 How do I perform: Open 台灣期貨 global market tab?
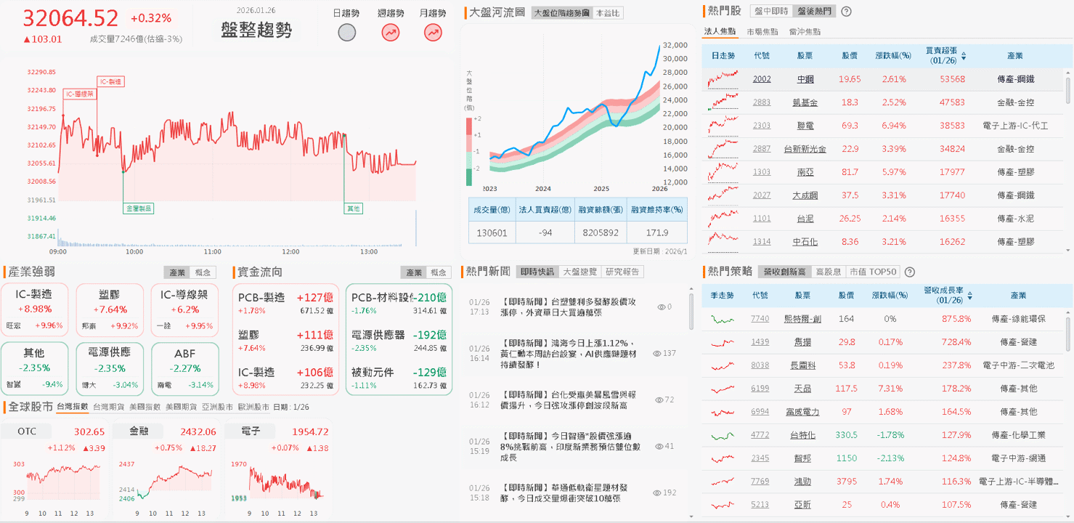tap(108, 407)
